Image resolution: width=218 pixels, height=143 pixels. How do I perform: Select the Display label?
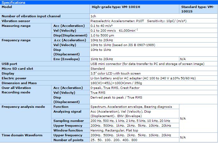8,74
